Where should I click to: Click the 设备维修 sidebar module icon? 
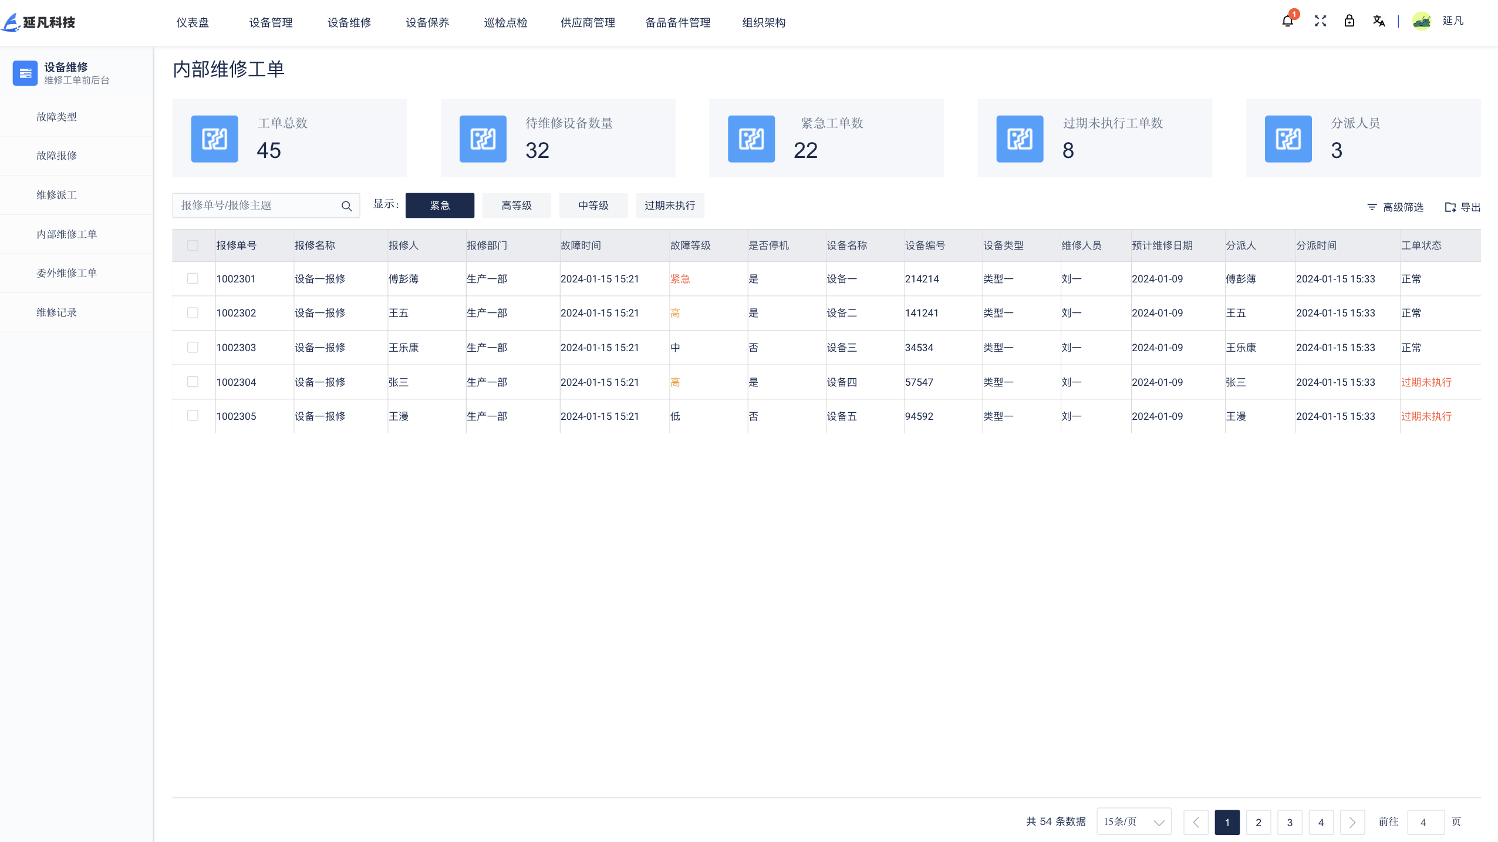coord(25,73)
